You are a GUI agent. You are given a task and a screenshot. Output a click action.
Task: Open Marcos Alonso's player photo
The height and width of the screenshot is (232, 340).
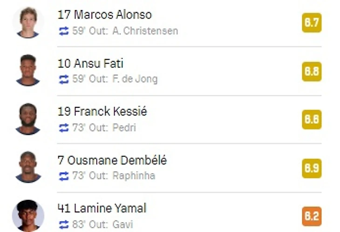[x=28, y=22]
